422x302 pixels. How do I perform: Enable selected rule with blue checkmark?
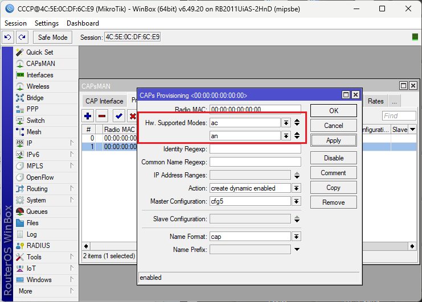pyautogui.click(x=118, y=116)
